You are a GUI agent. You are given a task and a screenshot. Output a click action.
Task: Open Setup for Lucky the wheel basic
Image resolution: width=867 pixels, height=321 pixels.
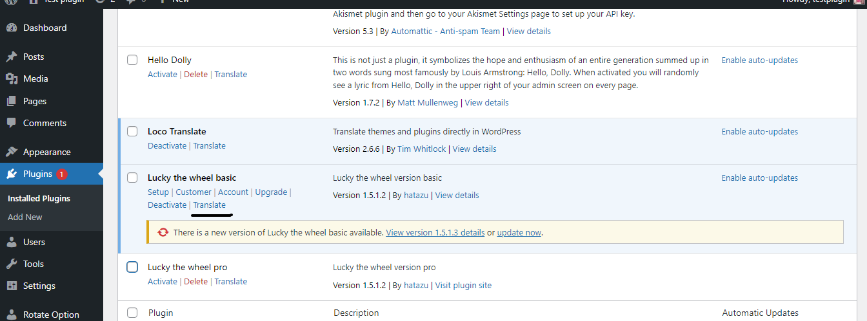158,192
